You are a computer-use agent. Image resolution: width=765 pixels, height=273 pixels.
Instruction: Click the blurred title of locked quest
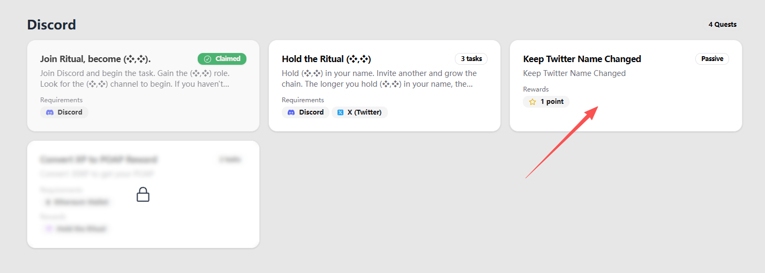(x=99, y=160)
